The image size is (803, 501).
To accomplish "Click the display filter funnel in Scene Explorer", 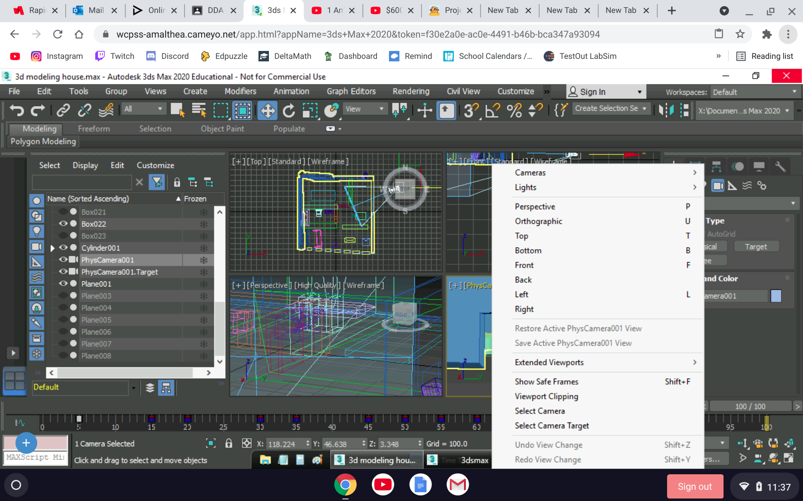I will [x=157, y=182].
